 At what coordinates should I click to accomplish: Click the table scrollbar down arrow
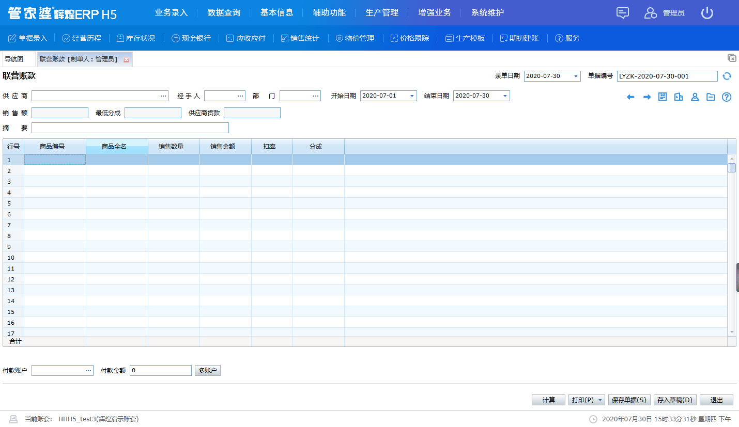[732, 332]
